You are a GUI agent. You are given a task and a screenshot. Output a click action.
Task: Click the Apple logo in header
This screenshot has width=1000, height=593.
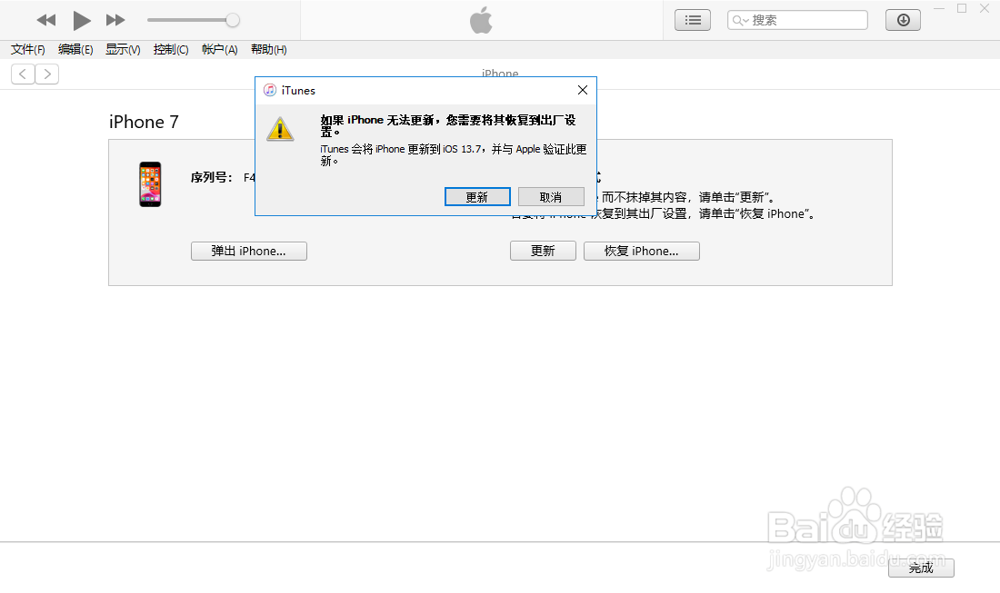[x=482, y=20]
